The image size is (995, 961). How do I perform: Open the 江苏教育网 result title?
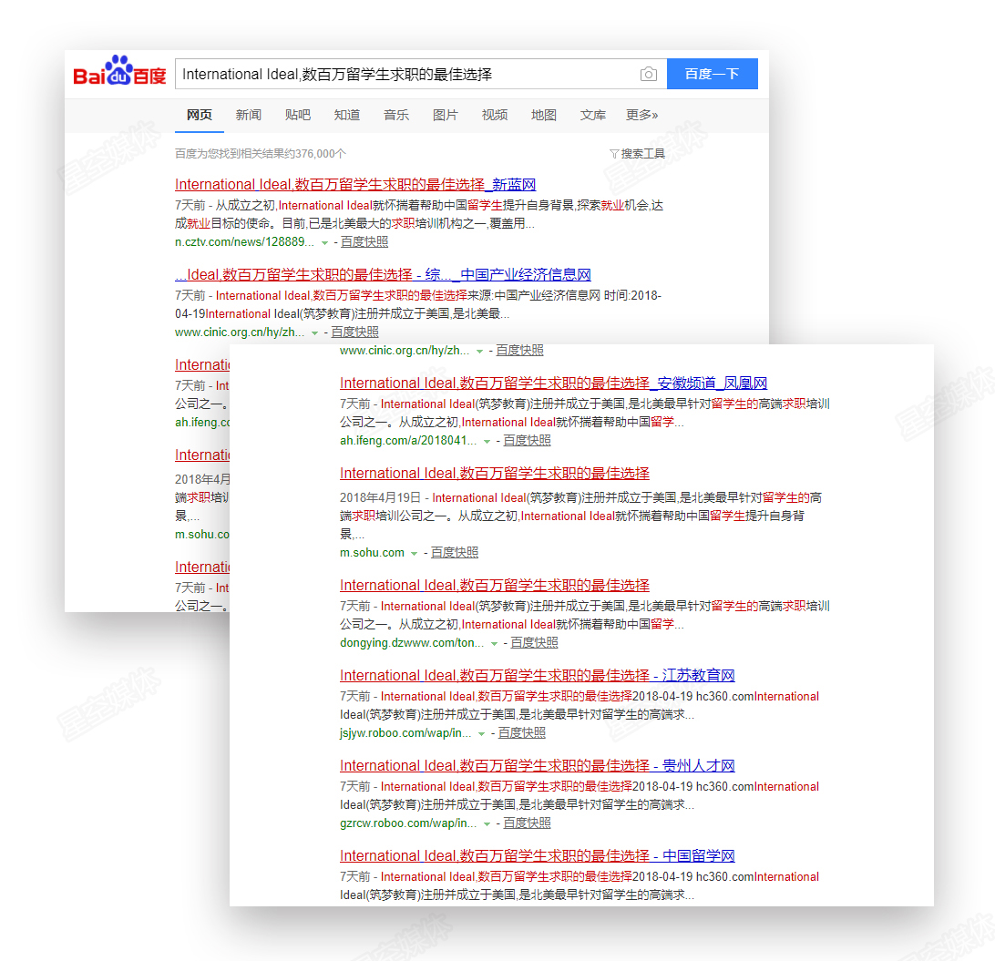537,676
